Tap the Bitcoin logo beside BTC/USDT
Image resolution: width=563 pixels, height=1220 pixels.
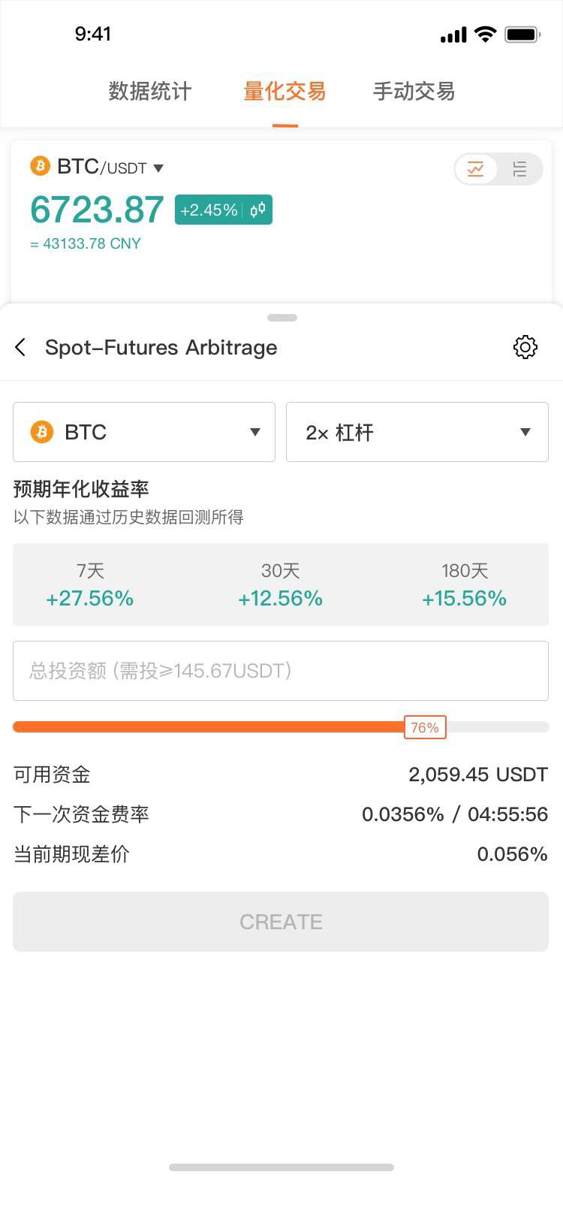[x=40, y=166]
